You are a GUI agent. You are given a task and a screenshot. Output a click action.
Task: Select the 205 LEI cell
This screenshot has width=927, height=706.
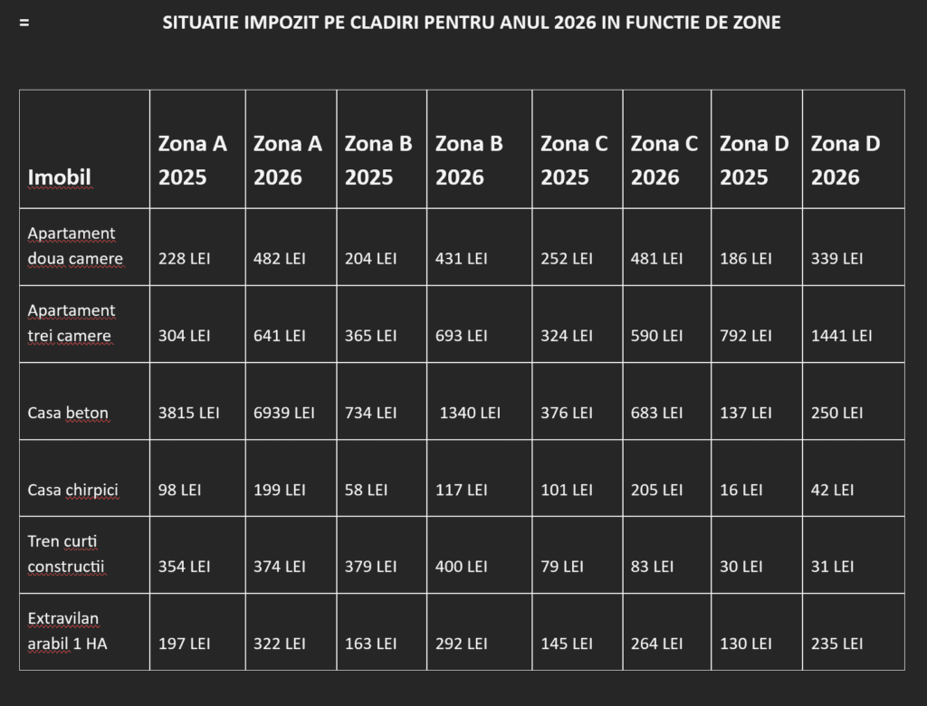(x=656, y=490)
